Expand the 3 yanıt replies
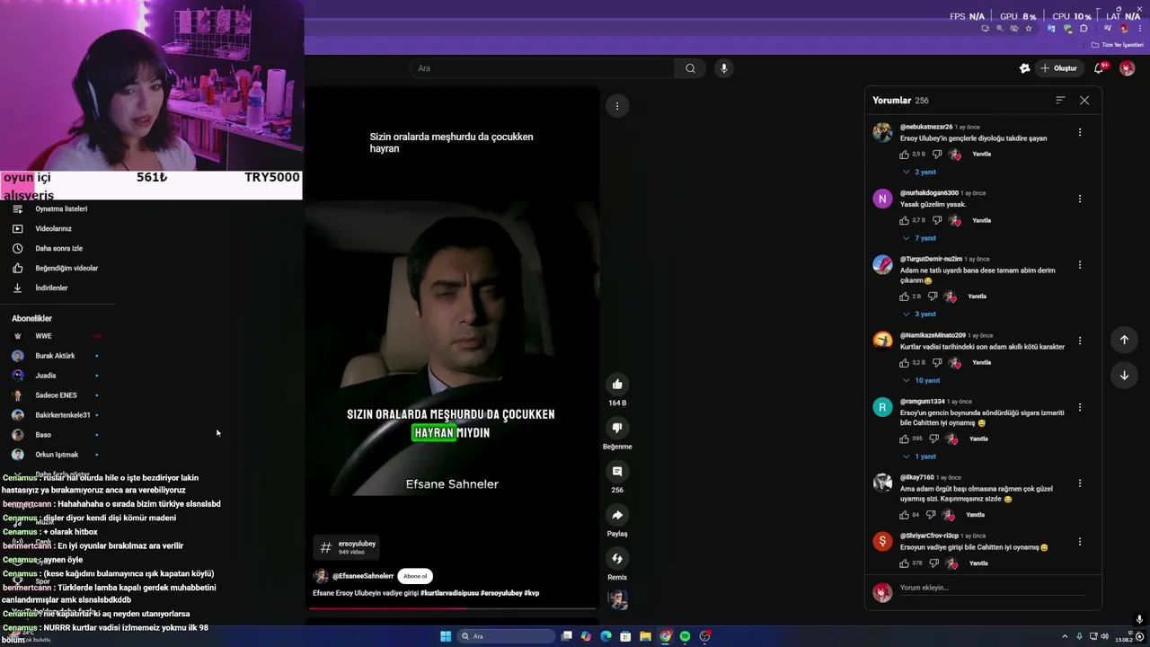Viewport: 1150px width, 647px height. (x=919, y=314)
